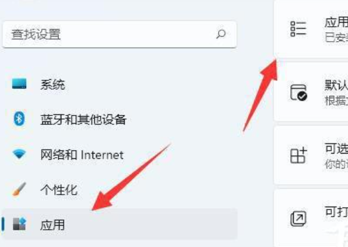Click the optional features grid-plus icon

[x=299, y=155]
